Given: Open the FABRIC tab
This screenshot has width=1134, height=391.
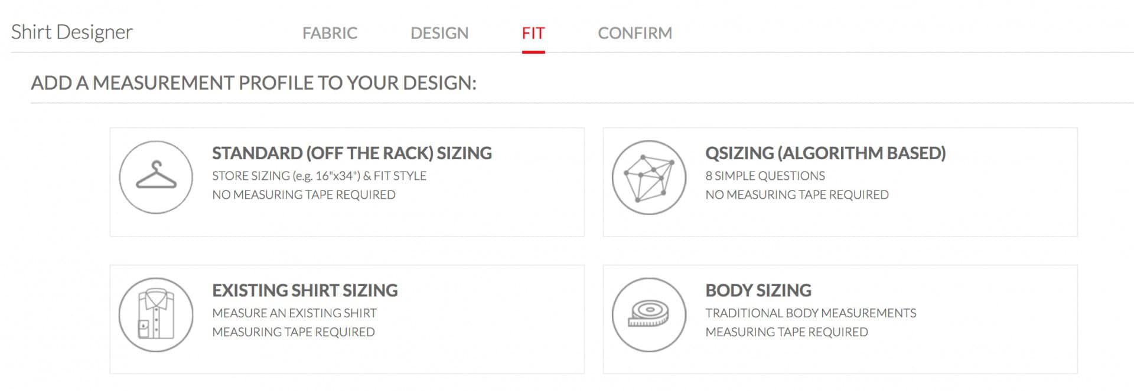Looking at the screenshot, I should [330, 33].
